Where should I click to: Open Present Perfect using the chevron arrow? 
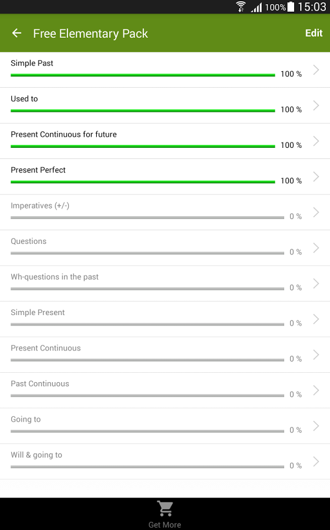316,177
